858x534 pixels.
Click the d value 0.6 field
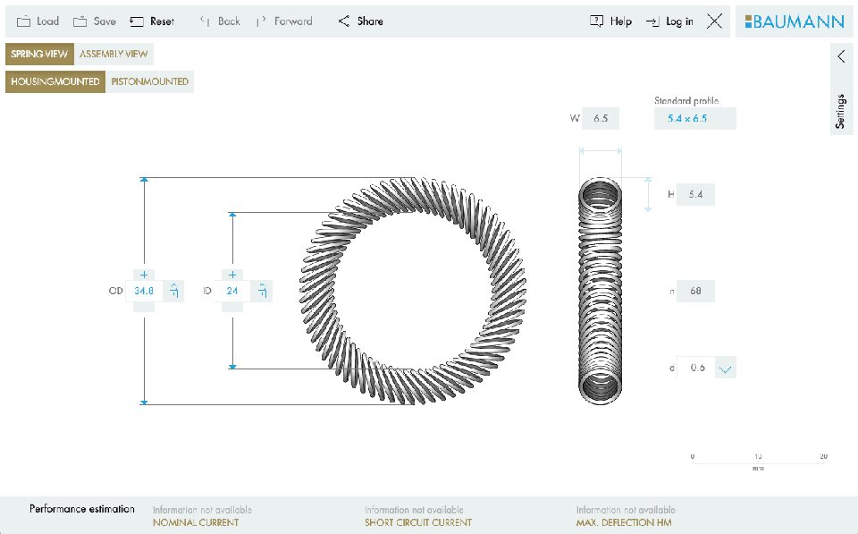click(696, 368)
